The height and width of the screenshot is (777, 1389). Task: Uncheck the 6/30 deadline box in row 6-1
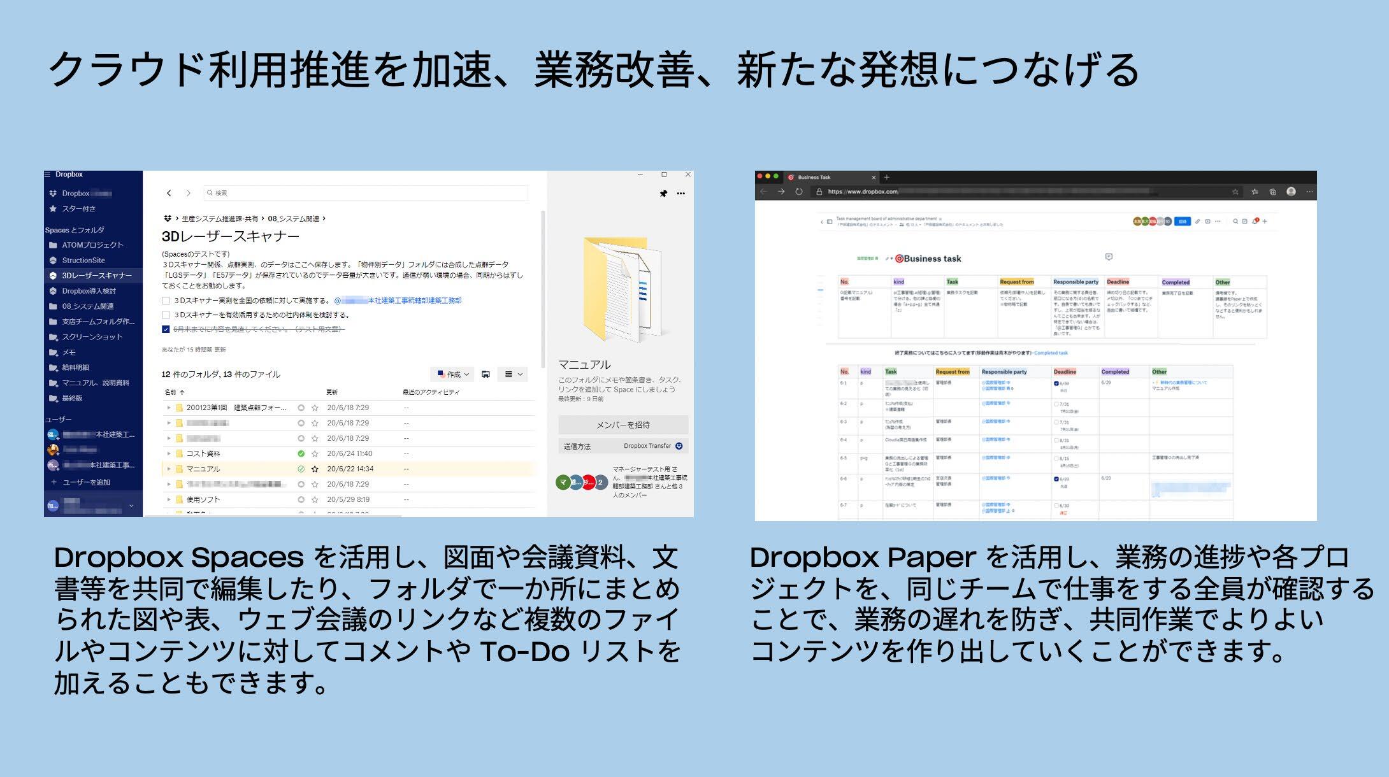coord(1056,383)
